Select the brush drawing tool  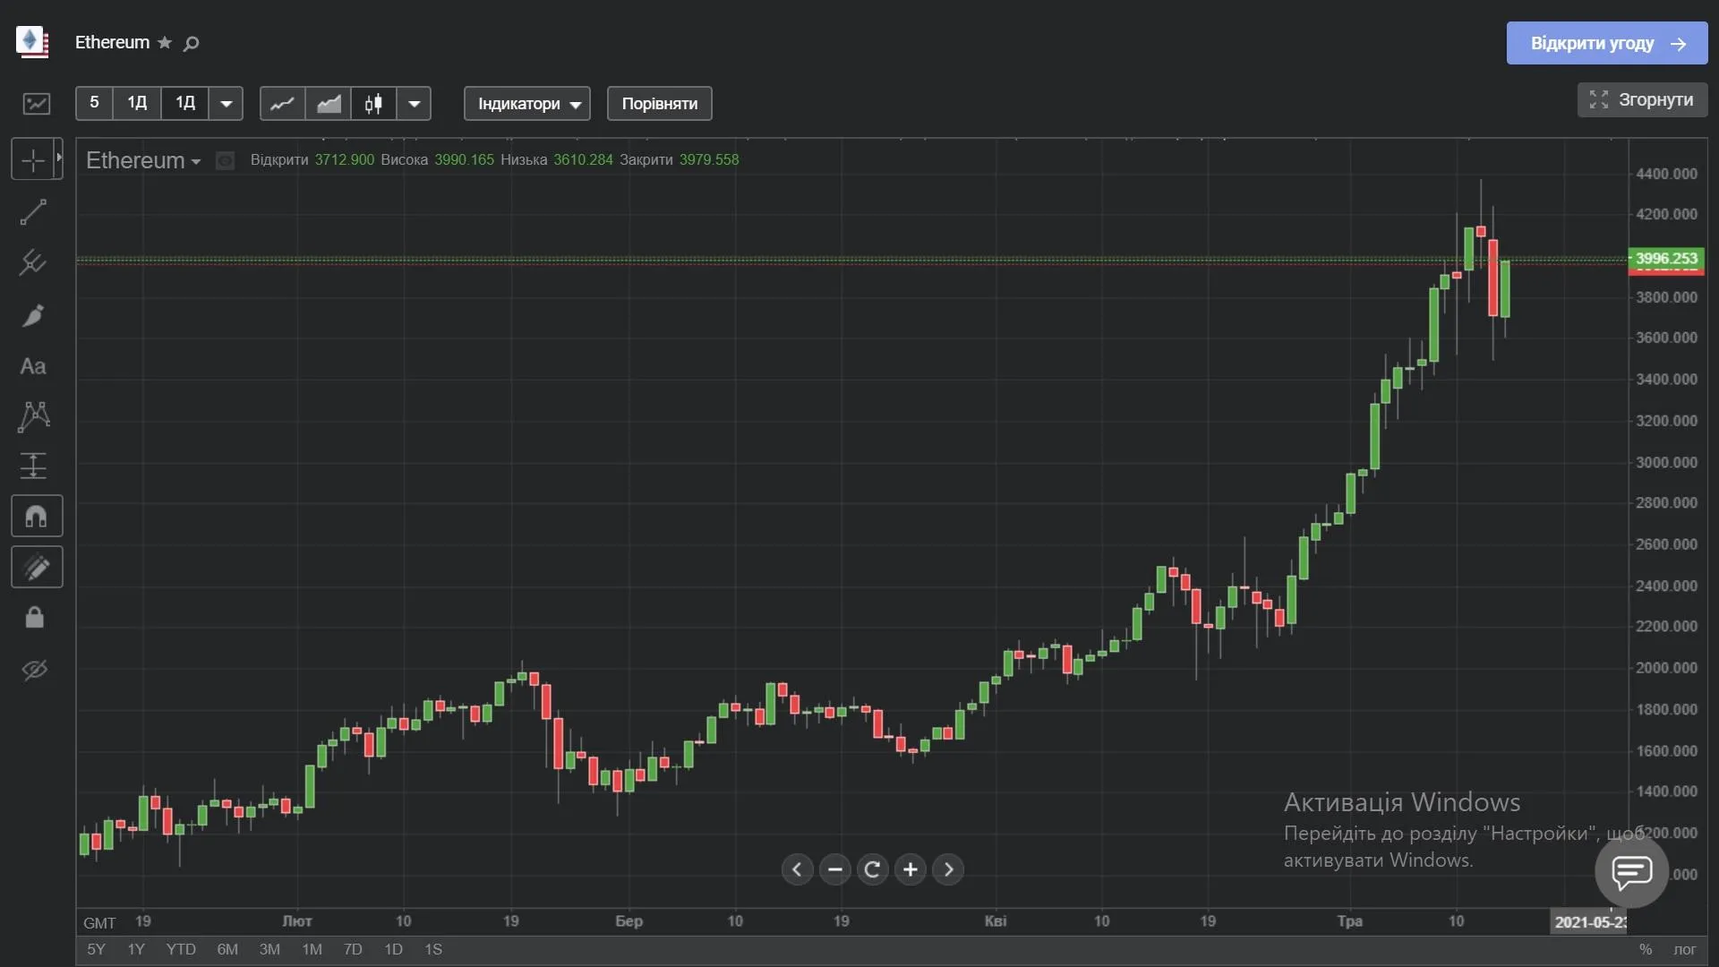tap(33, 315)
